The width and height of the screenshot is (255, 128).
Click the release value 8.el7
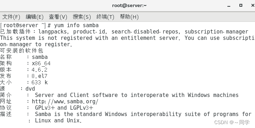[x=40, y=76]
